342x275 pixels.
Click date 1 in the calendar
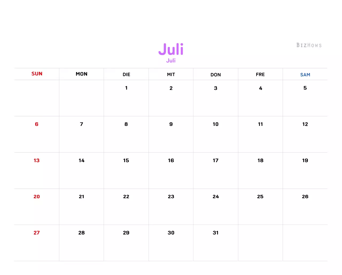(x=126, y=88)
